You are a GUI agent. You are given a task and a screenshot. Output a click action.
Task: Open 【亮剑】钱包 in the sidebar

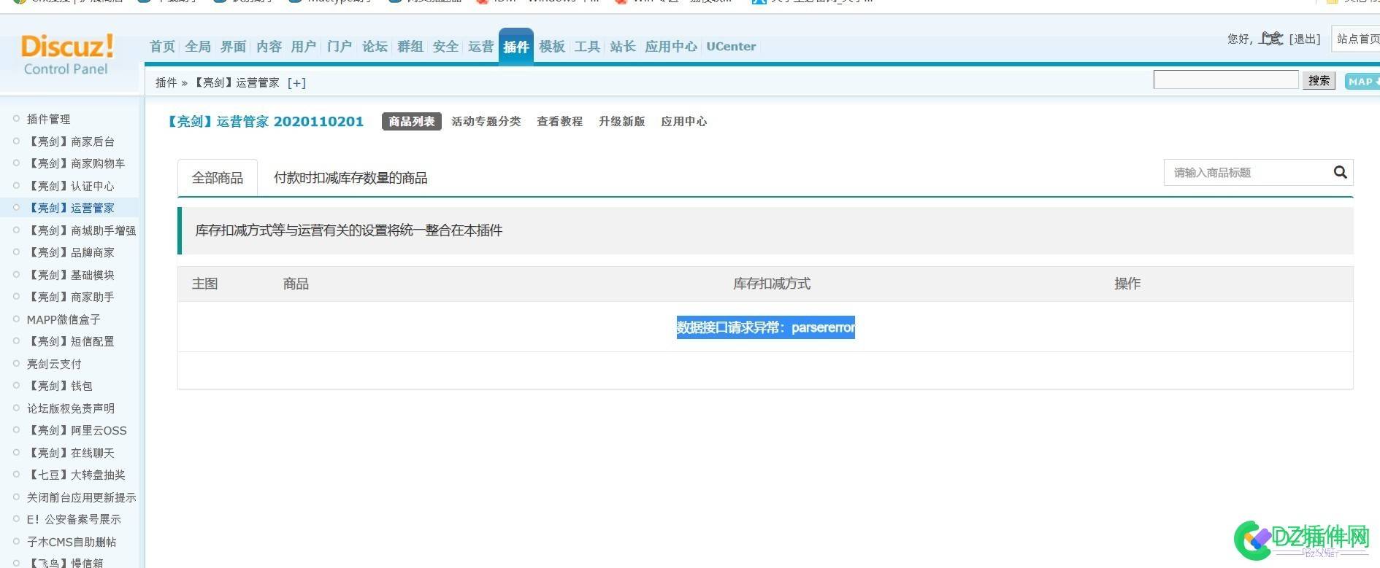pos(60,386)
